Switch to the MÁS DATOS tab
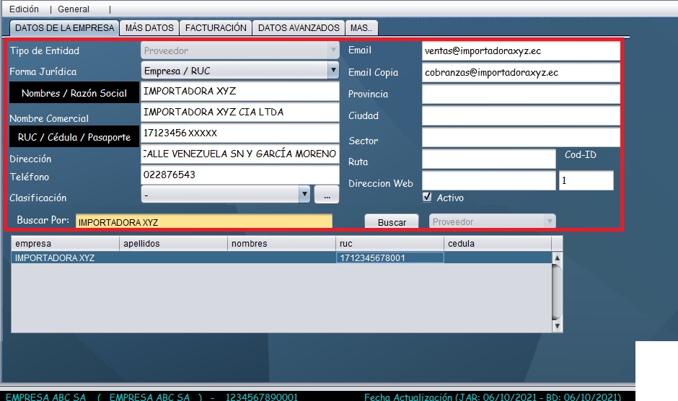Image resolution: width=678 pixels, height=401 pixels. 149,27
